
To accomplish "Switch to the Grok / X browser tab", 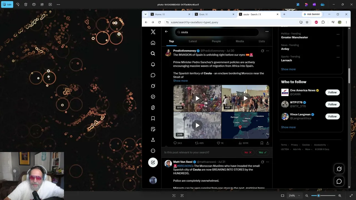I will pos(215,14).
